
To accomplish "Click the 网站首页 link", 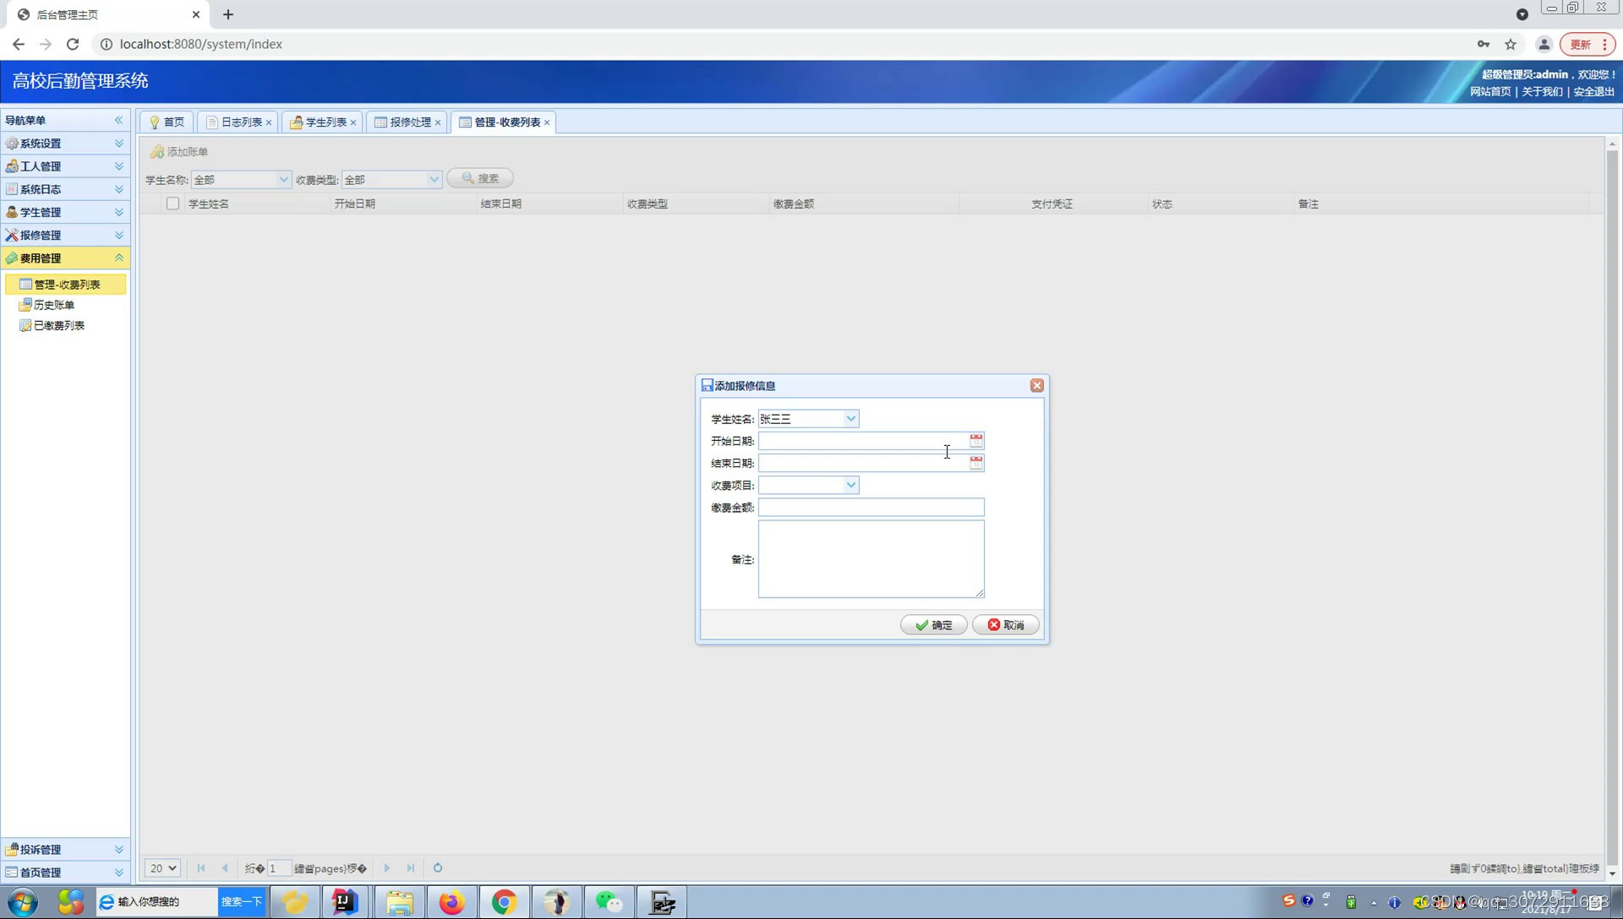I will (x=1490, y=91).
